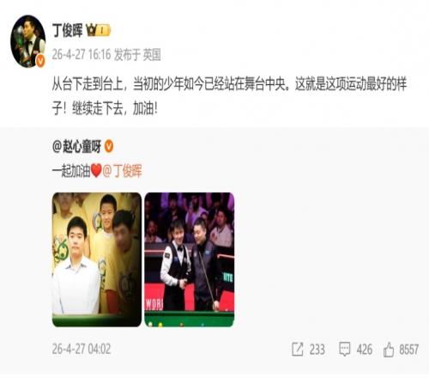Open the username 丁俊晖 link
Screen dimensions: 429x378
[68, 30]
